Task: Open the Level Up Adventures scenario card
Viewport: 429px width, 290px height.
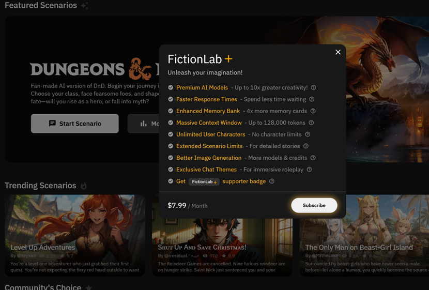Action: pyautogui.click(x=75, y=235)
